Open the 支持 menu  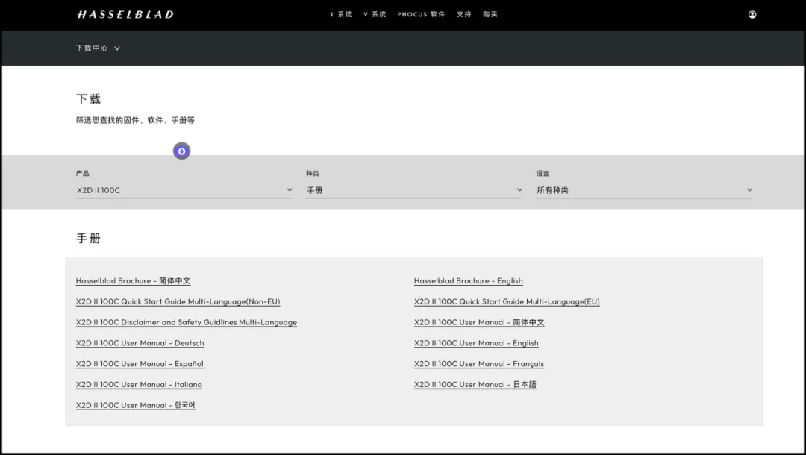464,14
